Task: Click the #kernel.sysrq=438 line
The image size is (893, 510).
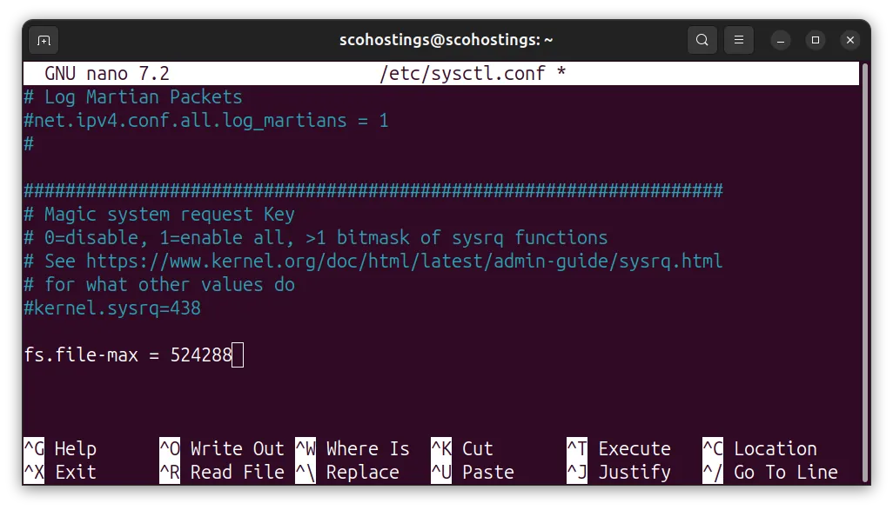Action: coord(112,308)
